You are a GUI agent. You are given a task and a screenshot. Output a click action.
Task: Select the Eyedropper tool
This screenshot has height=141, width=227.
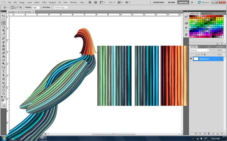(3, 34)
